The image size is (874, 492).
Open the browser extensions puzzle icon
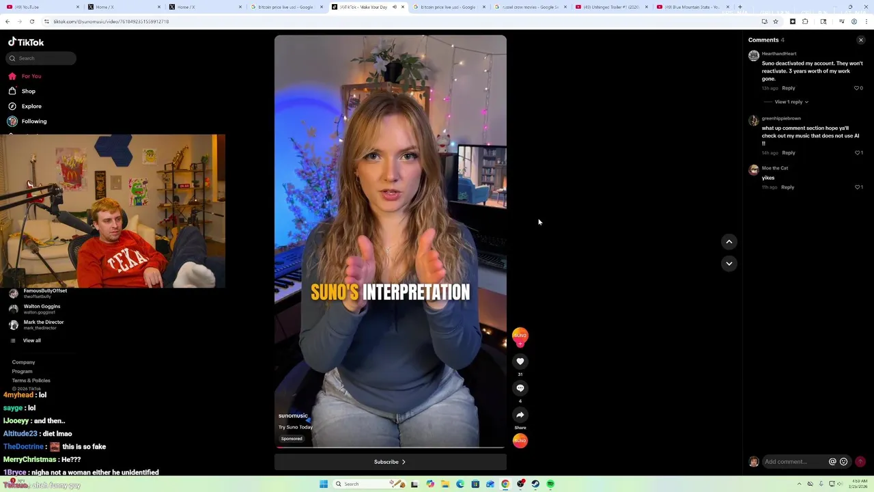[805, 21]
